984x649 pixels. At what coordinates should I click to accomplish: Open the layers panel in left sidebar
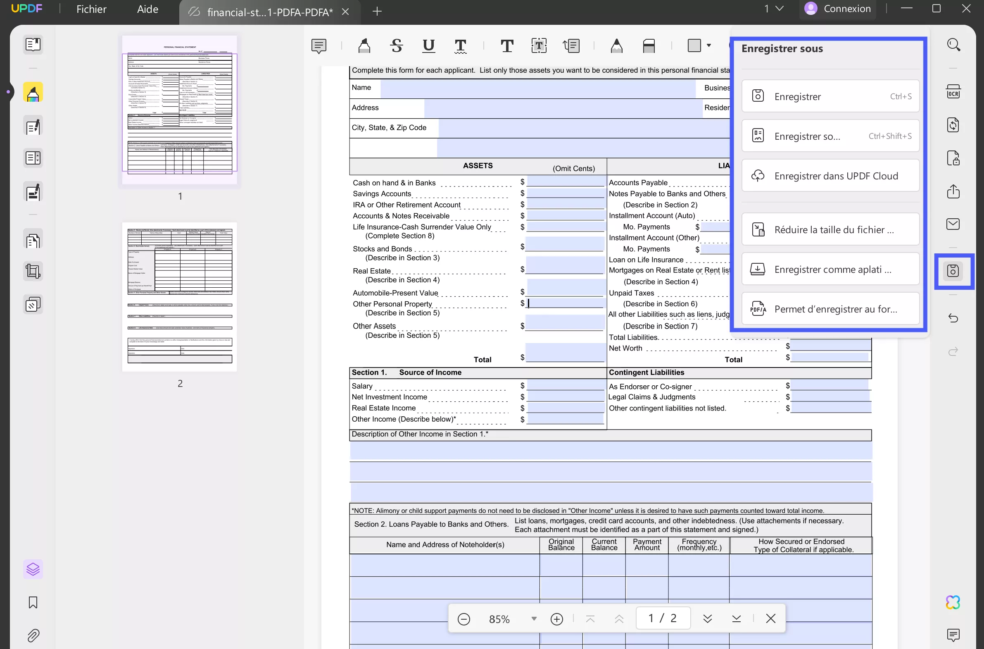pos(33,569)
